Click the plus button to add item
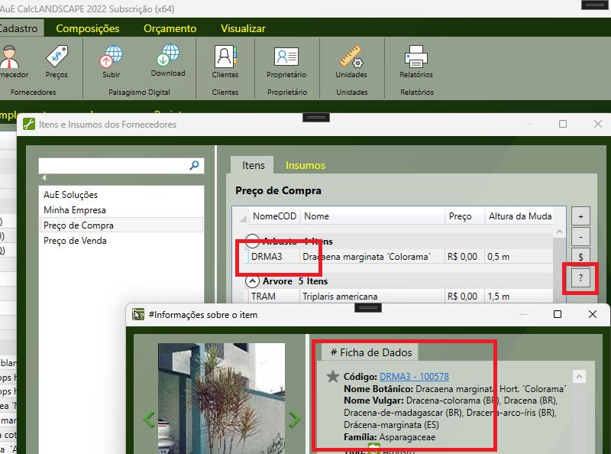 580,216
